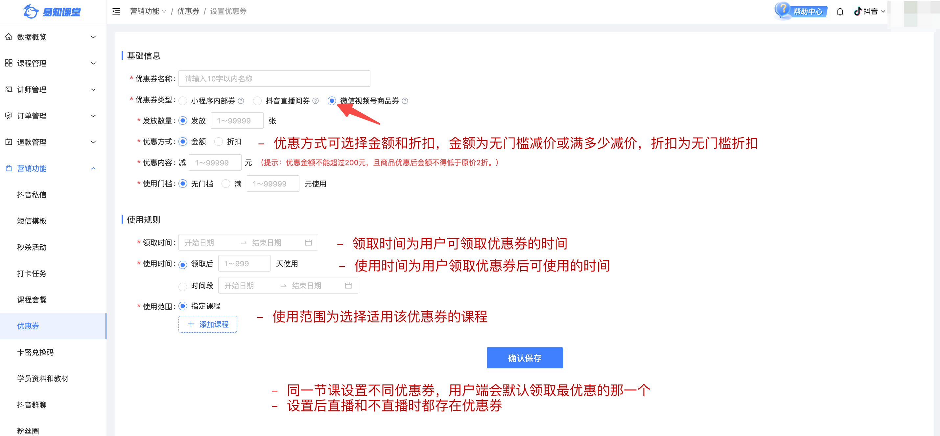Click 开始日期 in 时间段 picker
Viewport: 940px width, 436px height.
(239, 285)
